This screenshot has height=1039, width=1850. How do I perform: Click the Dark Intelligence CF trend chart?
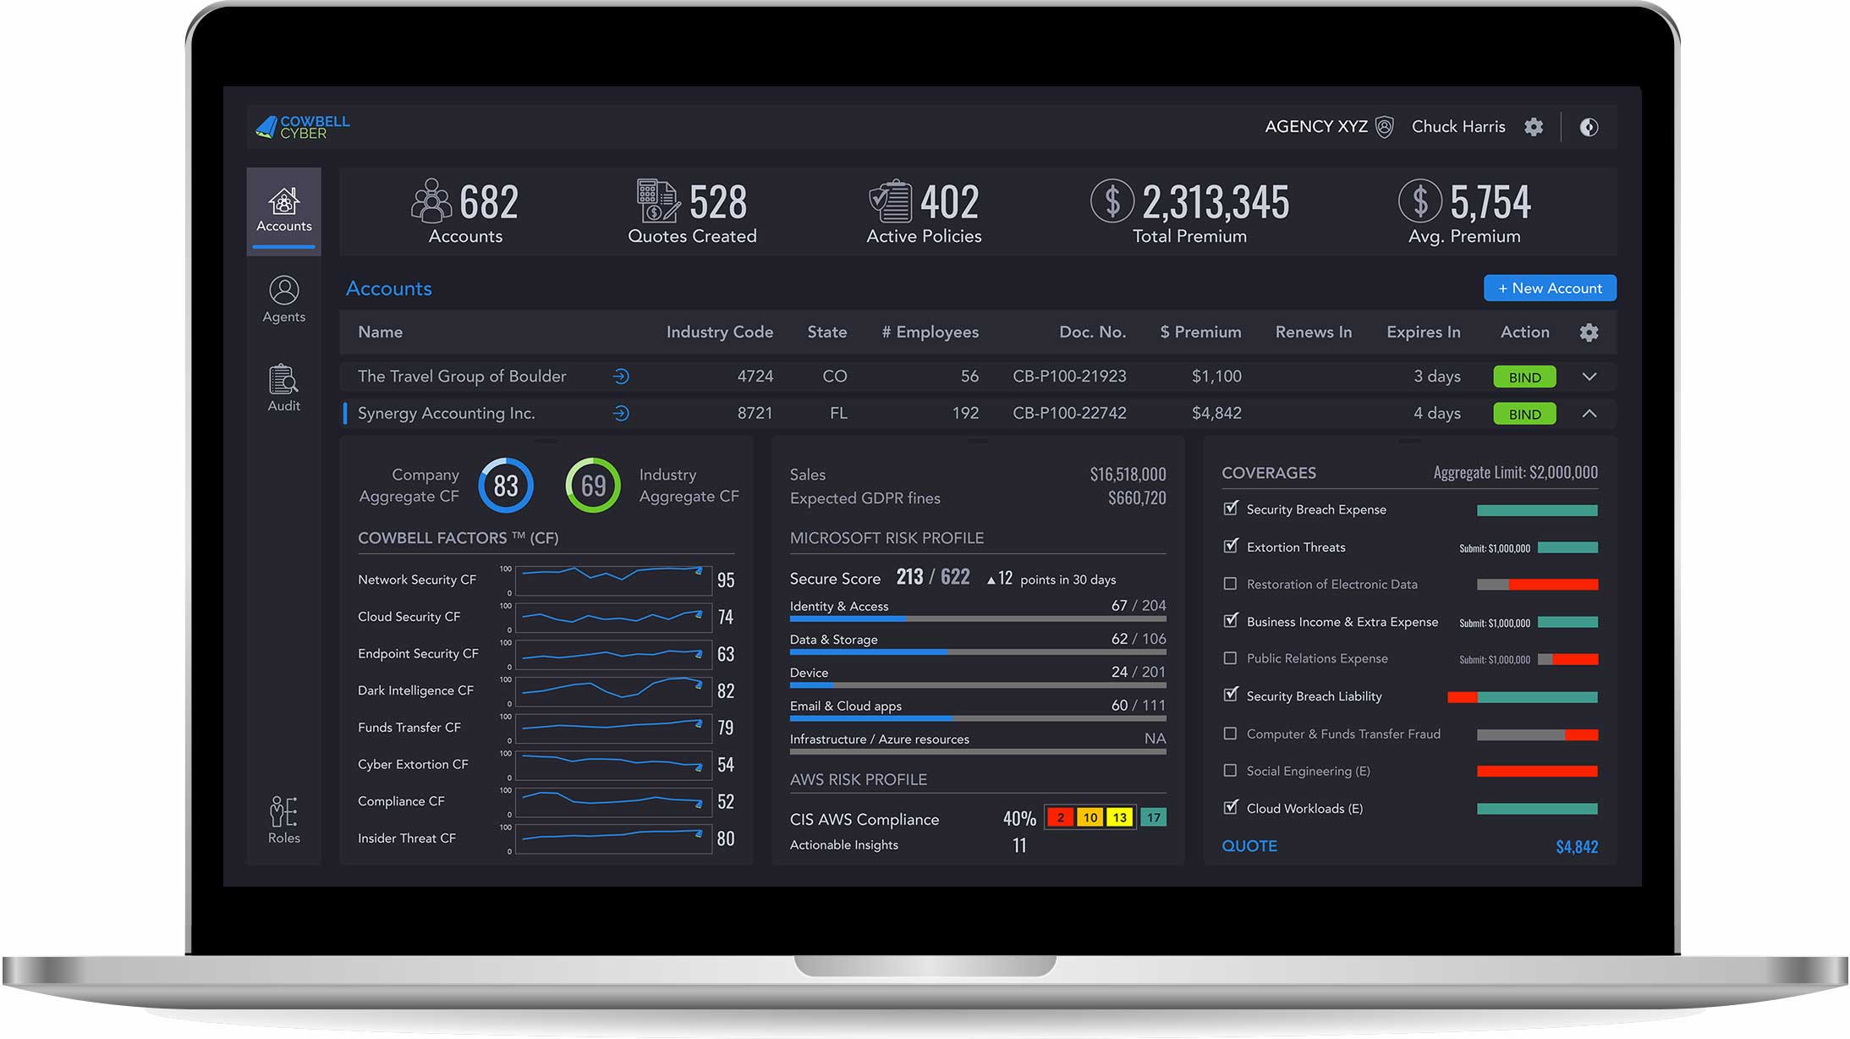[613, 690]
